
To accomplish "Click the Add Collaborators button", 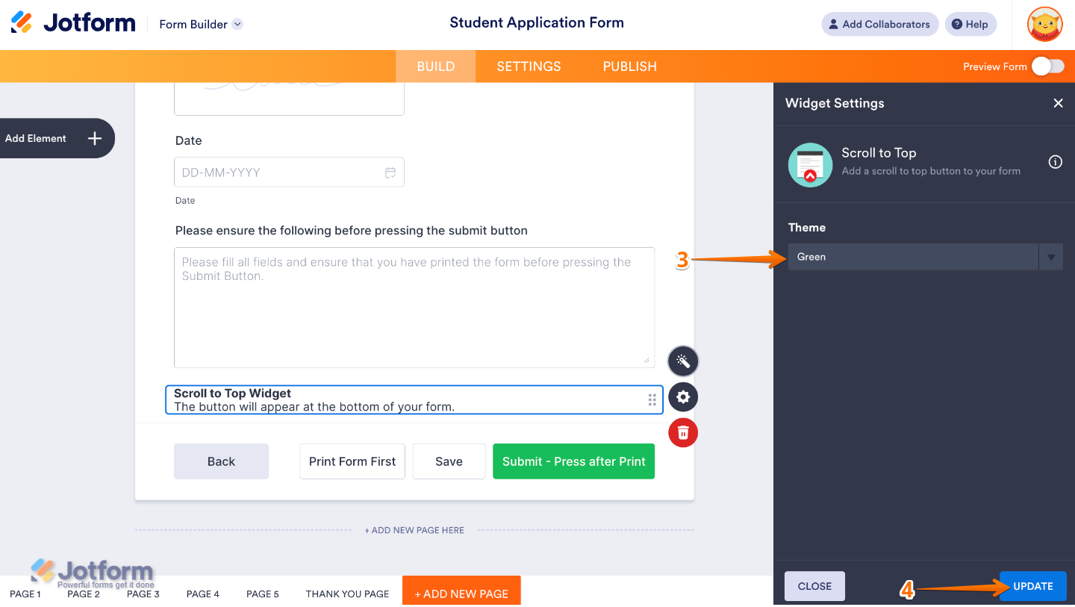I will 879,24.
